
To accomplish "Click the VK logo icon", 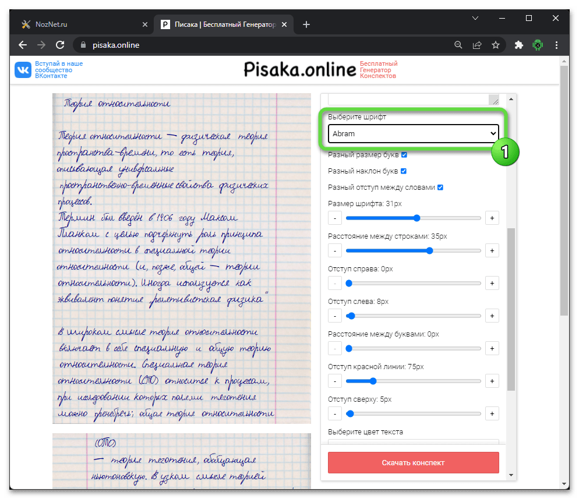I will pyautogui.click(x=23, y=70).
